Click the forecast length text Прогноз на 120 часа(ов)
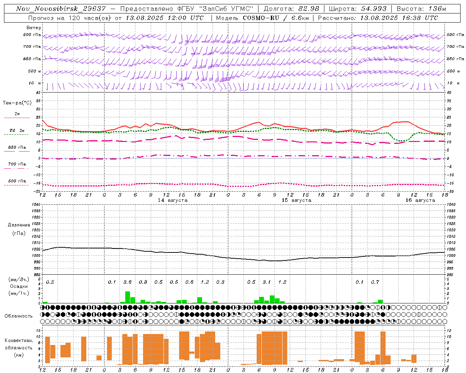The height and width of the screenshot is (373, 466). pyautogui.click(x=70, y=18)
